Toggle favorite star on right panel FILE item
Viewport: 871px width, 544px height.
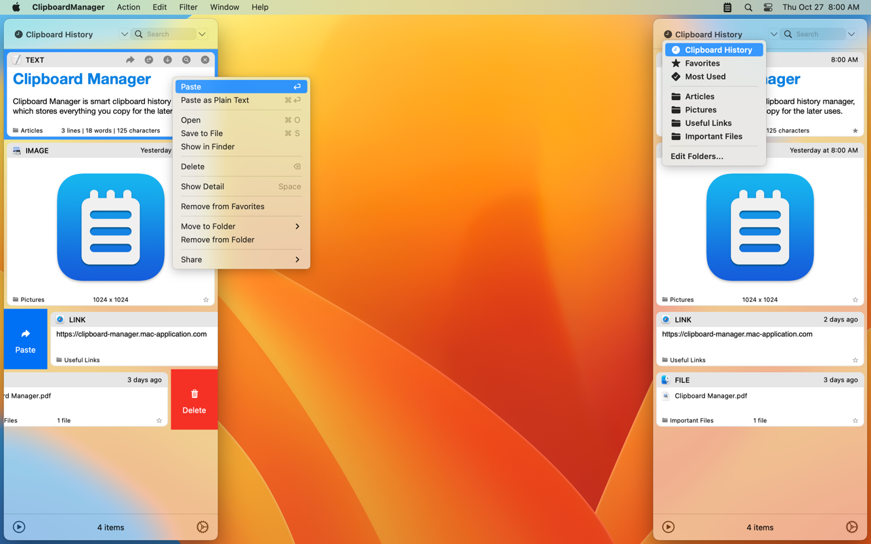855,421
